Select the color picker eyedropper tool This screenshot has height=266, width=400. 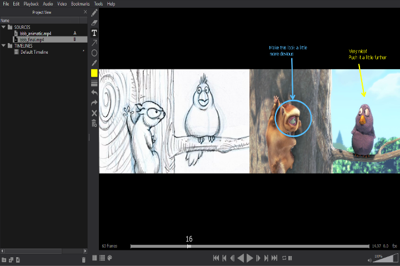(x=94, y=63)
